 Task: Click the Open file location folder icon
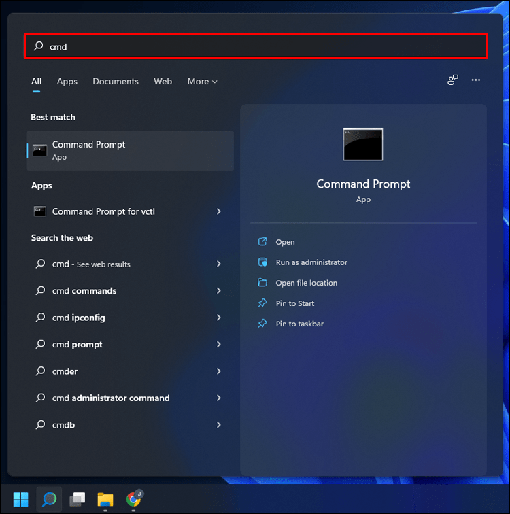262,282
